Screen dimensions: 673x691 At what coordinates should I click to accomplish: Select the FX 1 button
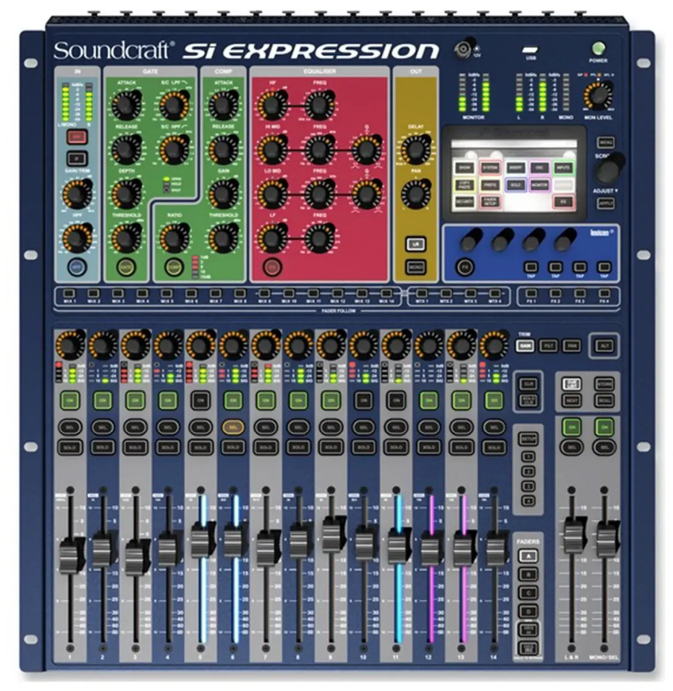[531, 294]
